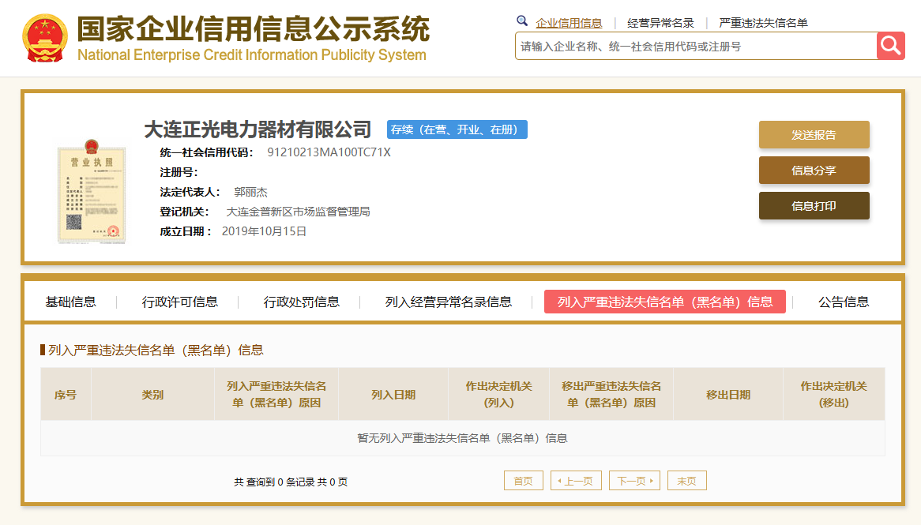The image size is (921, 525).
Task: Click the 上一页 previous page button
Action: tap(576, 480)
